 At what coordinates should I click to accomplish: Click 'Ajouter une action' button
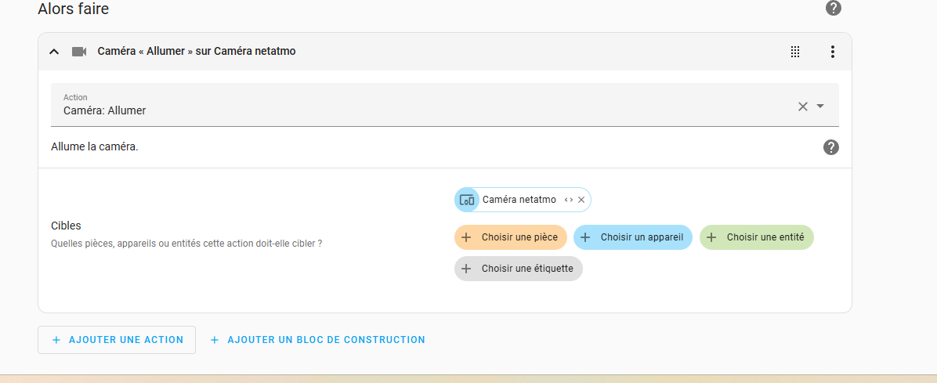point(117,340)
